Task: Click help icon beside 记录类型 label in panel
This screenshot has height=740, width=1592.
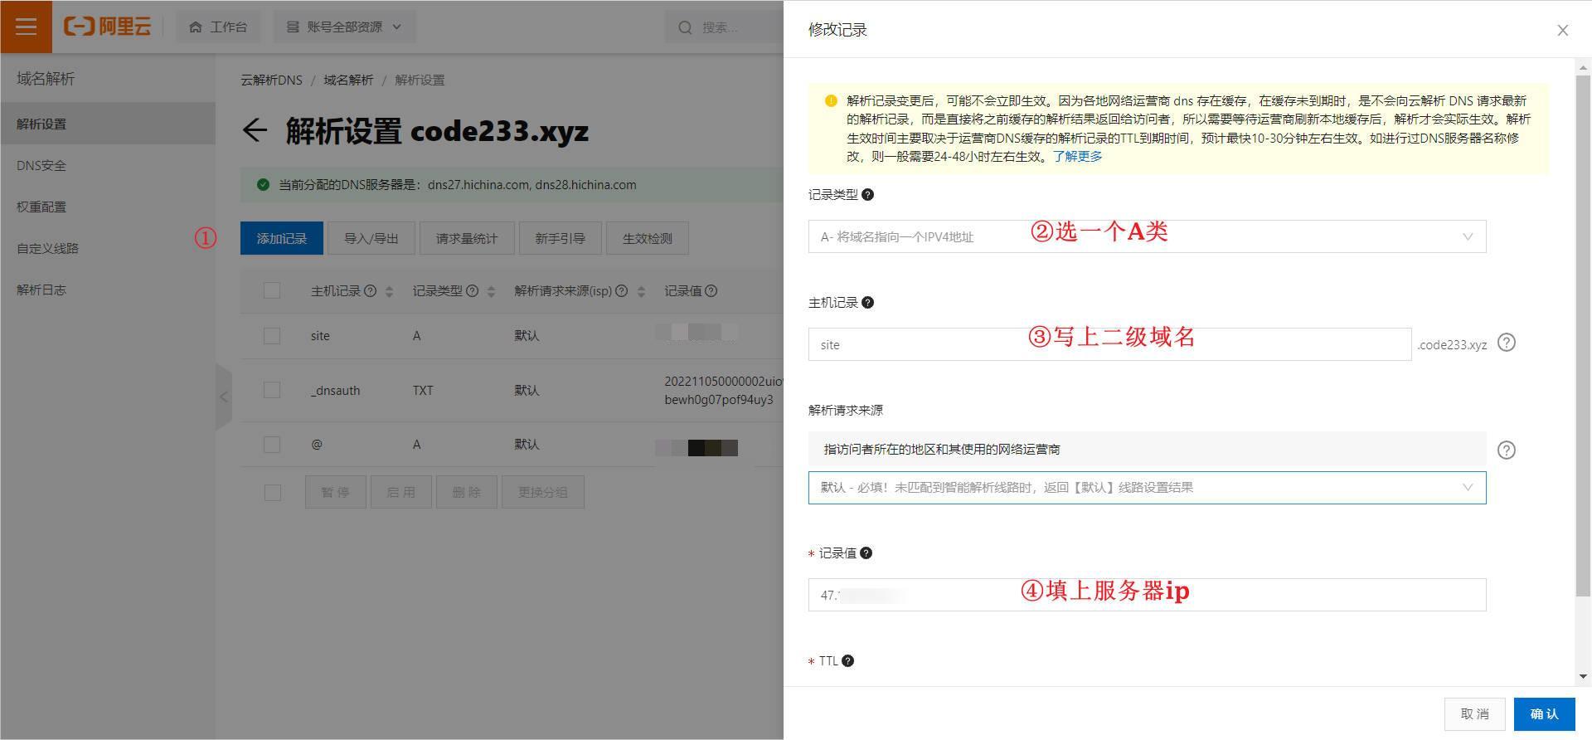Action: click(x=867, y=194)
